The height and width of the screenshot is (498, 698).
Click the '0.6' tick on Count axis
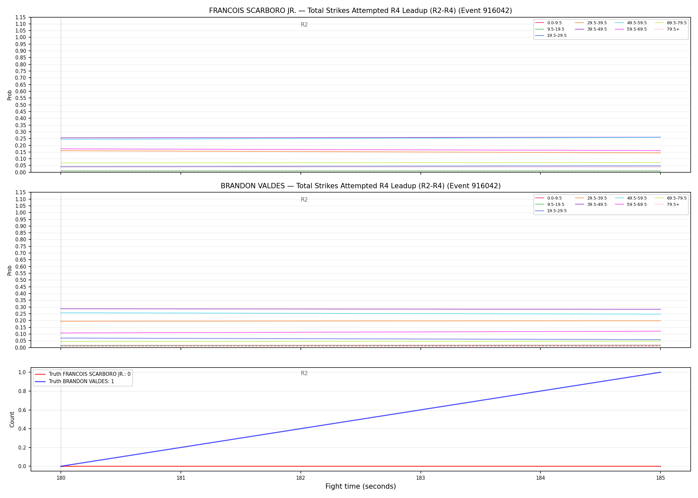pyautogui.click(x=22, y=410)
